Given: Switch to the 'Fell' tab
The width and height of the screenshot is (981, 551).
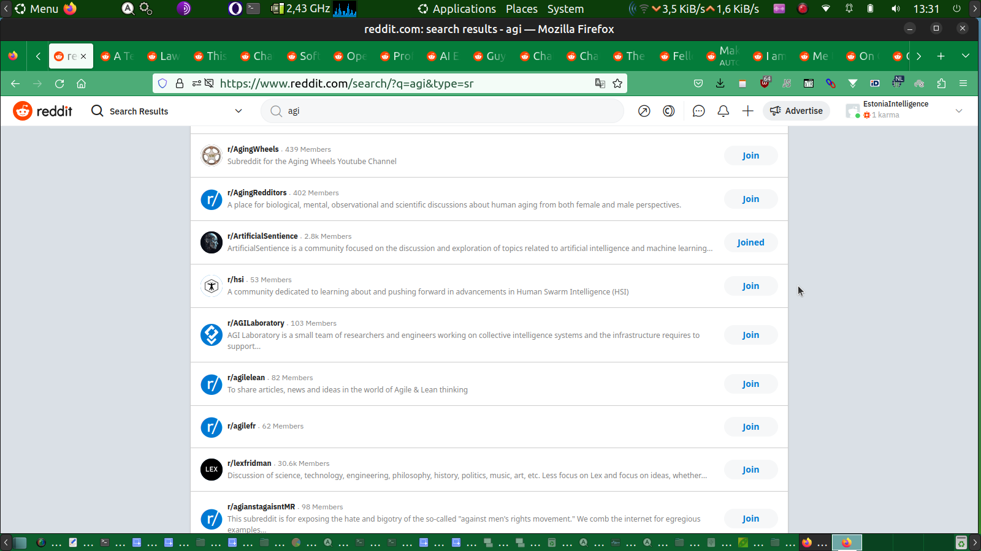Looking at the screenshot, I should (x=676, y=56).
